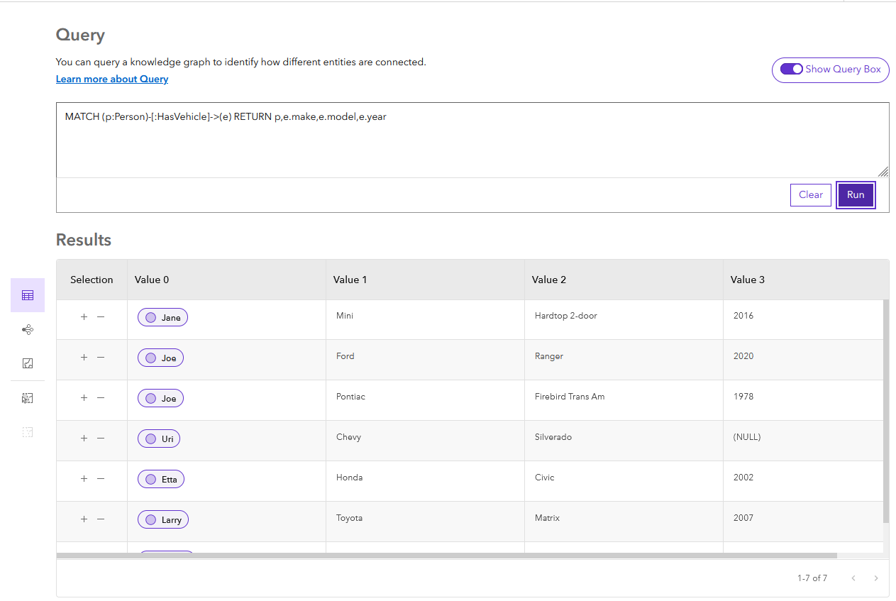Open Learn more about Query link
This screenshot has height=601, width=896.
[x=112, y=79]
